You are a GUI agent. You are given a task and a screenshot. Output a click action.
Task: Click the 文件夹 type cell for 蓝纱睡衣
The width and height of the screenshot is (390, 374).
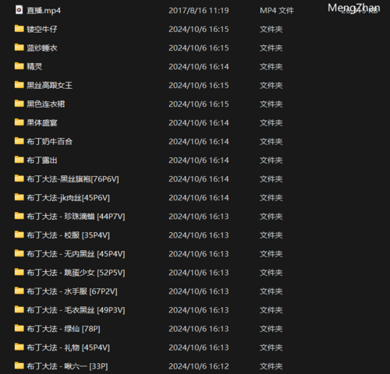(271, 48)
